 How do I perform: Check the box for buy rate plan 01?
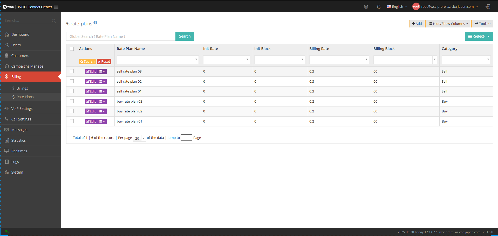point(72,121)
